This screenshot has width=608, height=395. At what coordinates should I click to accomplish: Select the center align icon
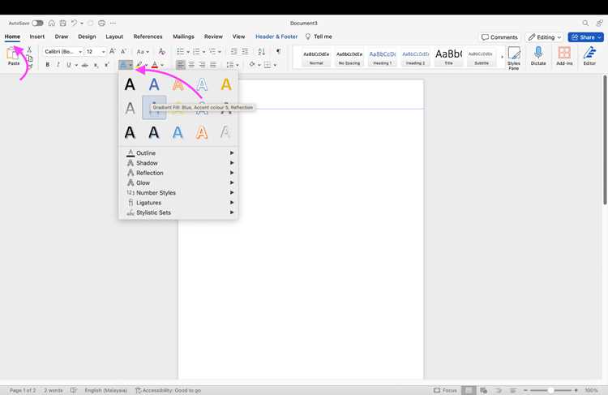click(191, 64)
